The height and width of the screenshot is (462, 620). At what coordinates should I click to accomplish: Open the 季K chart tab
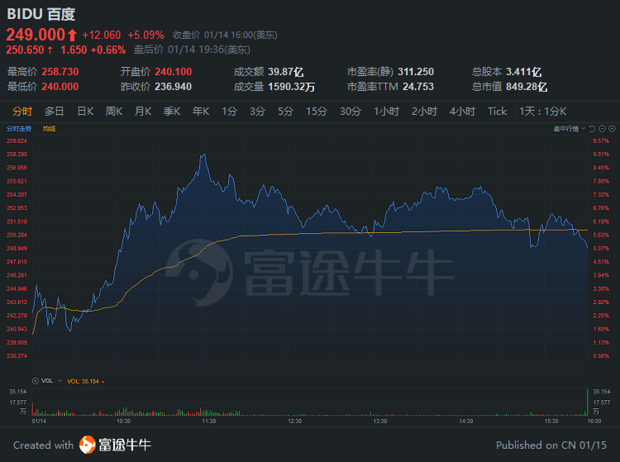coord(172,112)
